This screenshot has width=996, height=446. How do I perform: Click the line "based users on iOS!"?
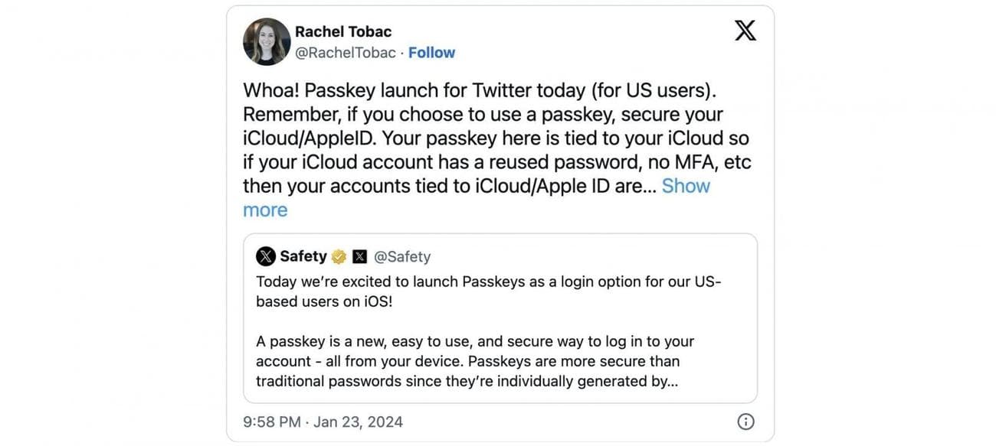click(x=323, y=301)
